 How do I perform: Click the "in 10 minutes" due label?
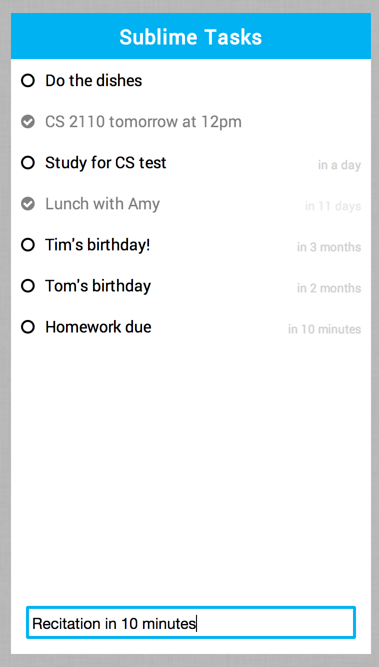coord(324,329)
